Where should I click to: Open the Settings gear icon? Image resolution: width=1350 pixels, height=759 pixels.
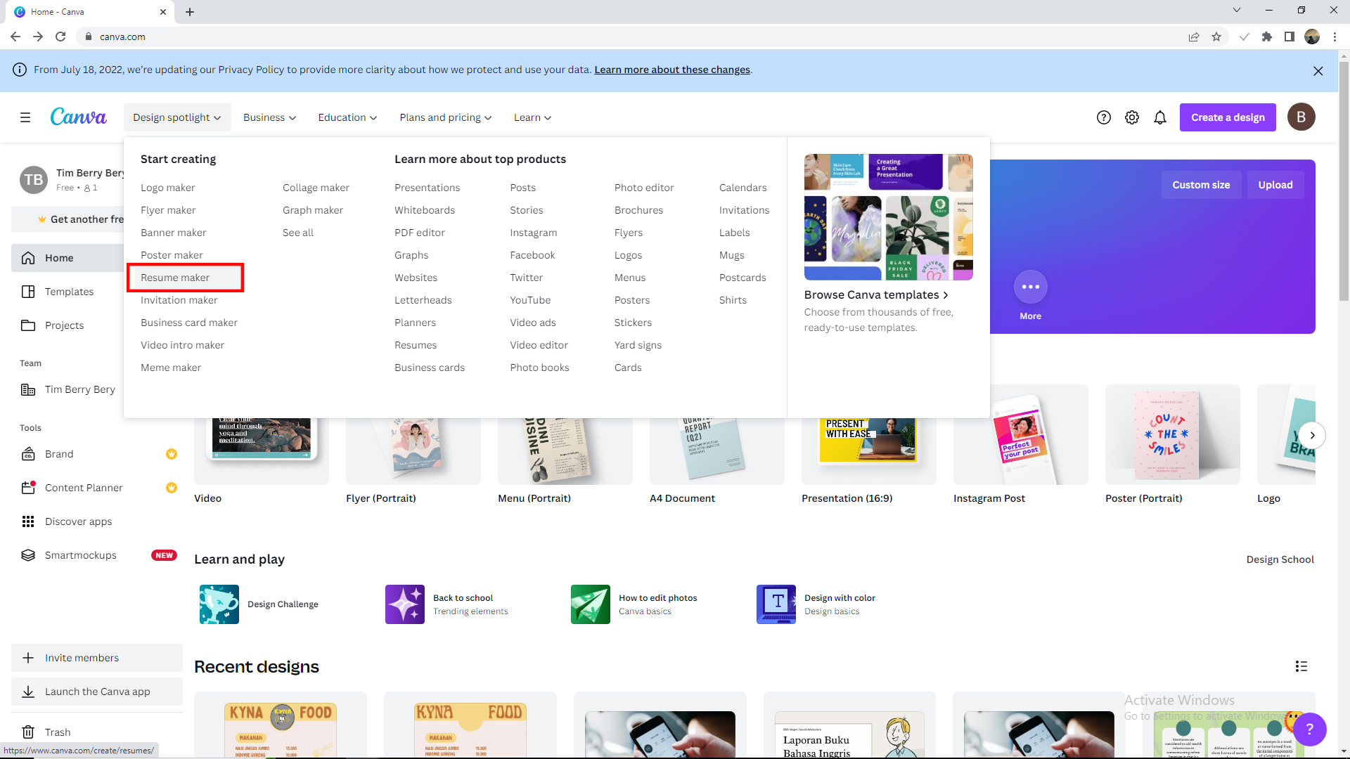(x=1131, y=117)
